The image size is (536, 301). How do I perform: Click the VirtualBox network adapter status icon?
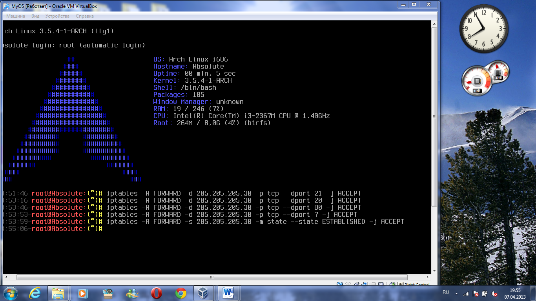[364, 285]
